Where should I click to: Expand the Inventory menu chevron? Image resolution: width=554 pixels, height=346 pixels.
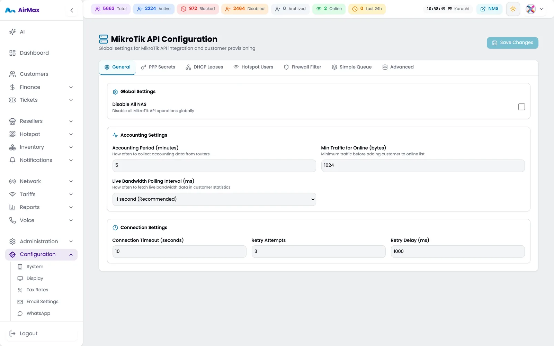coord(71,147)
